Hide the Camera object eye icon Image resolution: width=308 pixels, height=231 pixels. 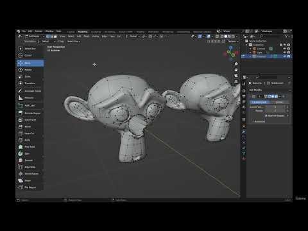click(285, 49)
